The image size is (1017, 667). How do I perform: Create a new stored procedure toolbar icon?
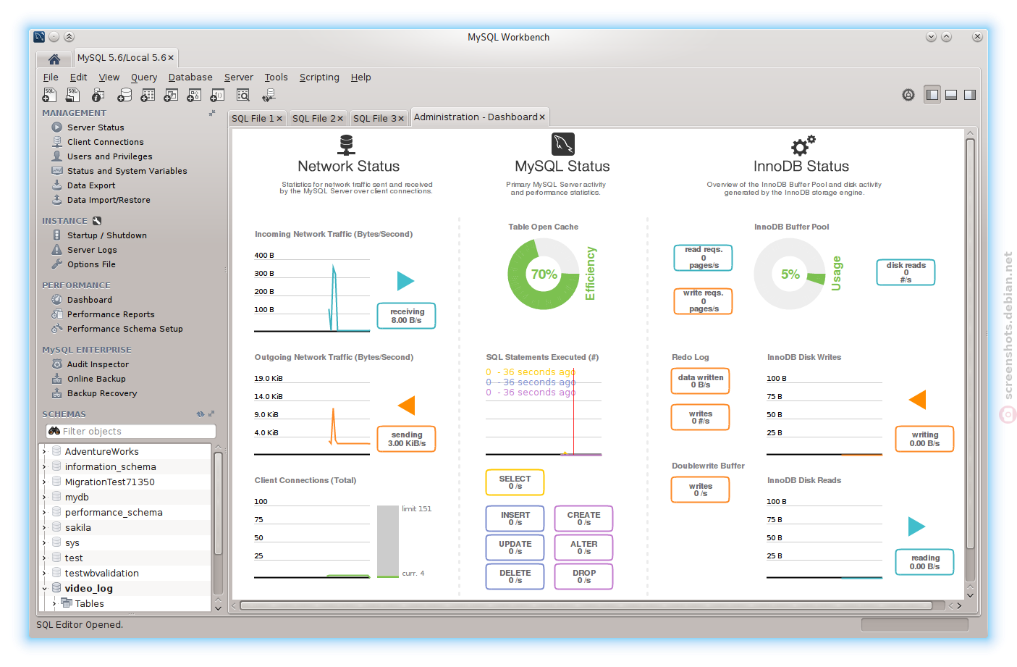point(194,95)
